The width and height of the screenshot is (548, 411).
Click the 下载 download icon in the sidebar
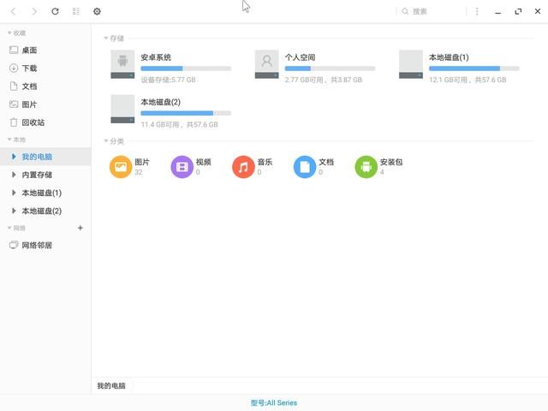point(14,68)
